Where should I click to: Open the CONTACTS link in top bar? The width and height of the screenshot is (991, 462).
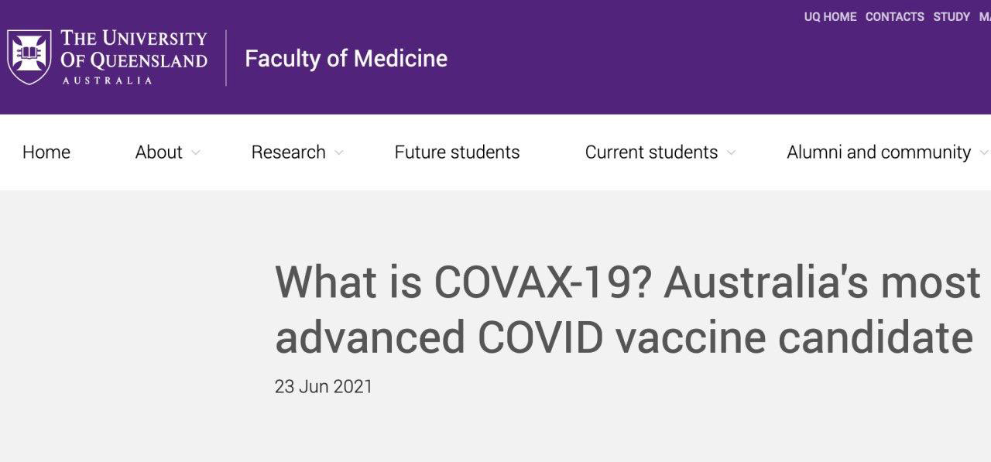895,16
